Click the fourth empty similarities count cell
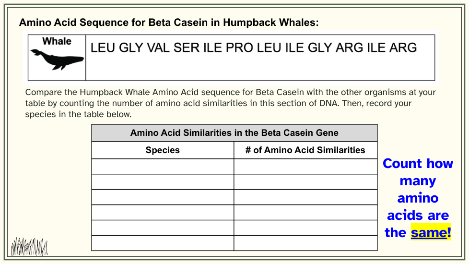This screenshot has width=469, height=264. point(305,212)
